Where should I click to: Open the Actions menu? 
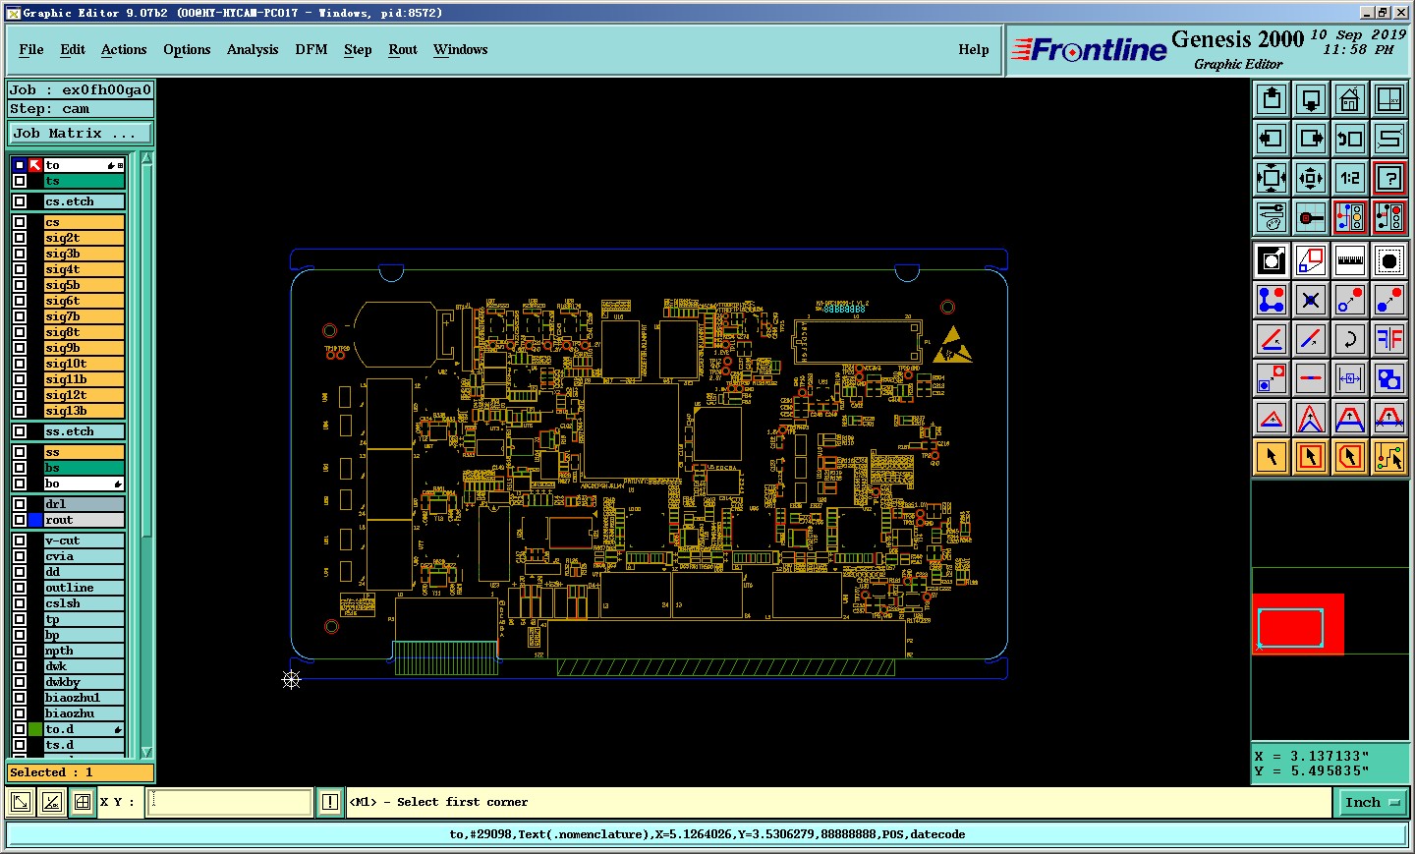[124, 50]
